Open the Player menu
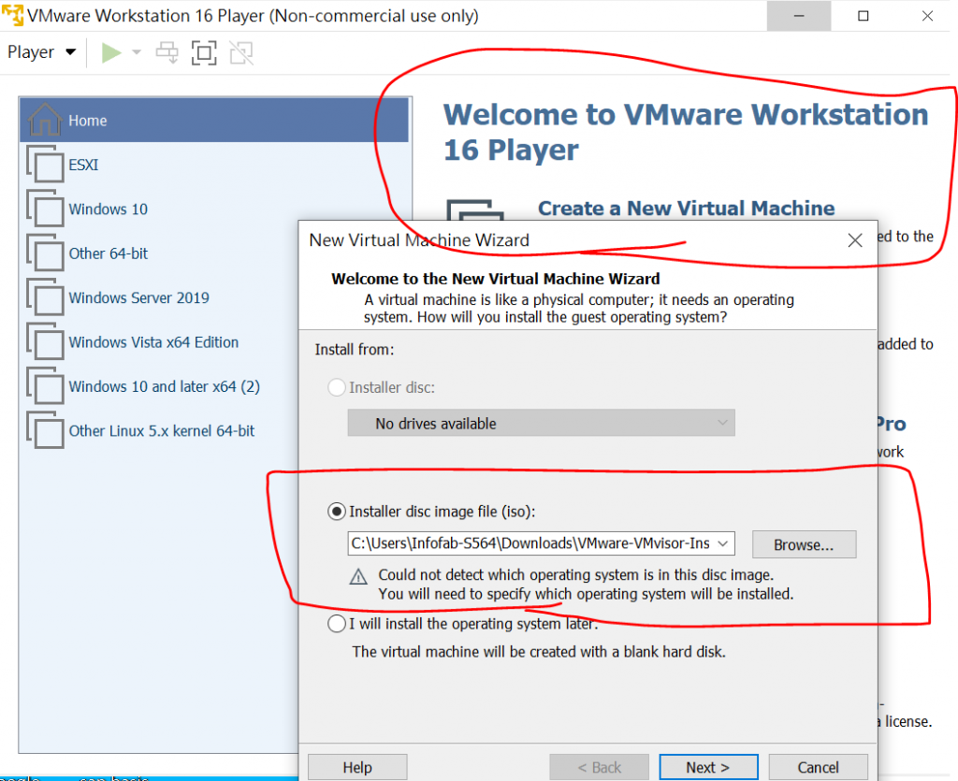The image size is (958, 781). click(x=41, y=52)
